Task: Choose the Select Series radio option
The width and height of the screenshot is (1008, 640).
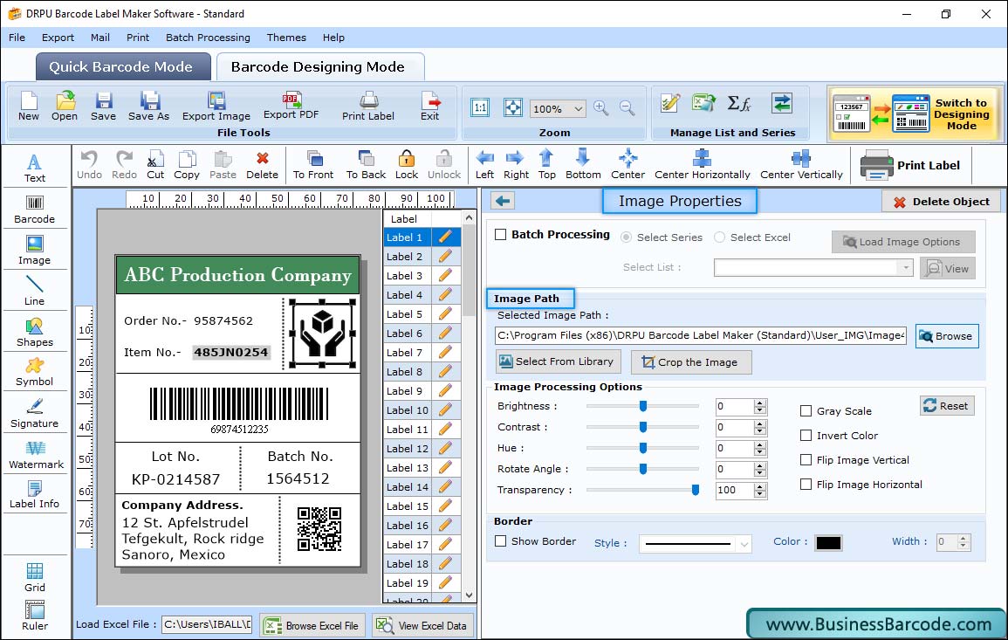Action: 626,237
